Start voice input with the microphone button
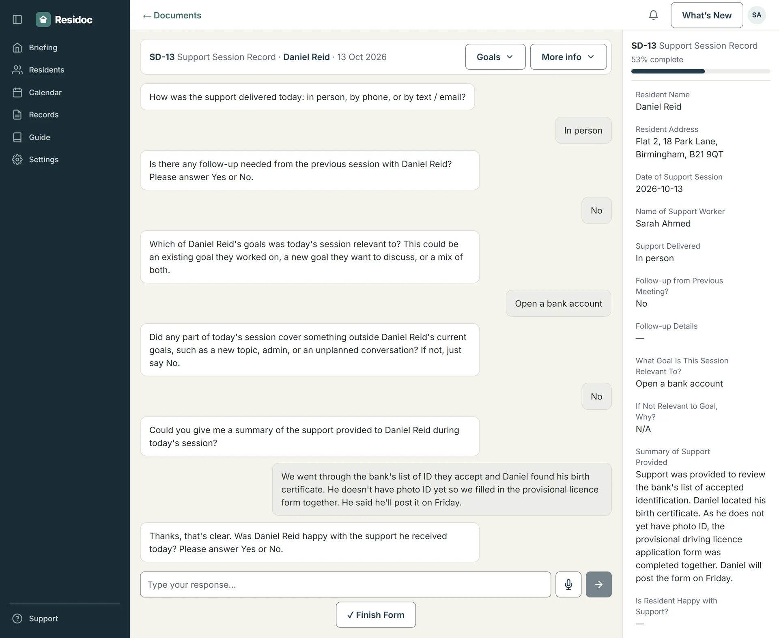The width and height of the screenshot is (779, 638). (568, 584)
